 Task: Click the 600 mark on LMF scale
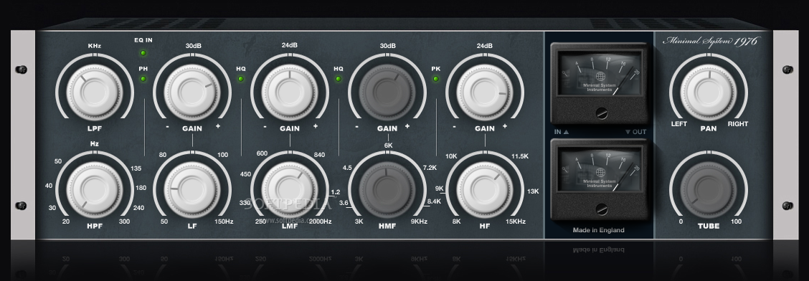[262, 153]
